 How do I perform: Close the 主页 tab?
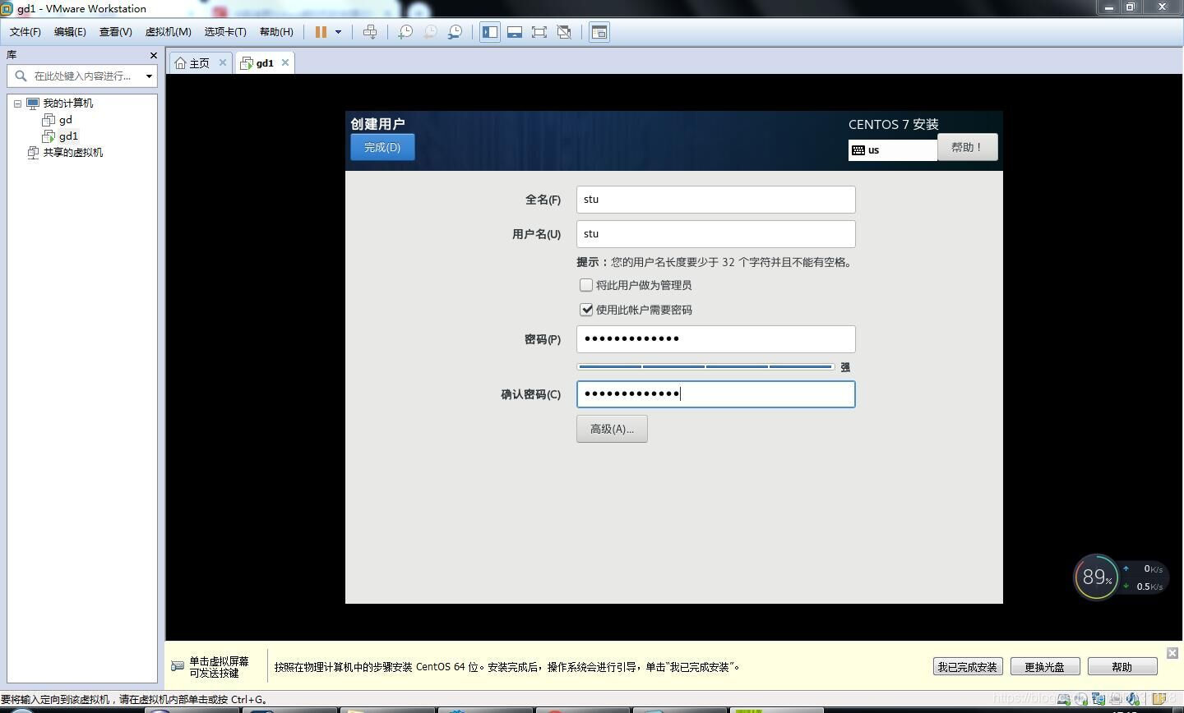[222, 62]
